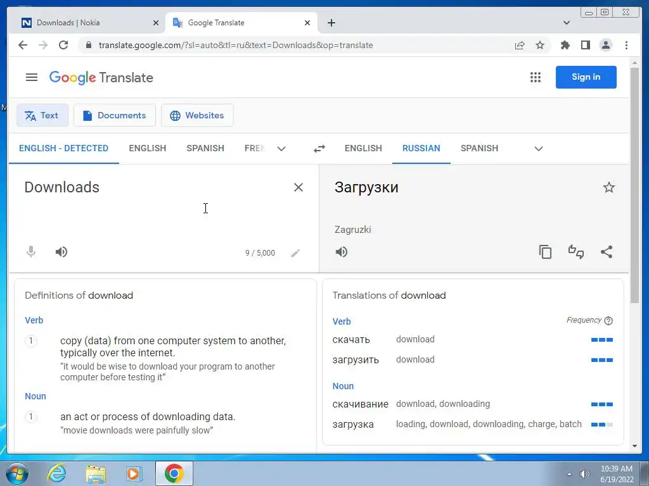649x486 pixels.
Task: Choose Russian as target language
Action: click(x=421, y=148)
